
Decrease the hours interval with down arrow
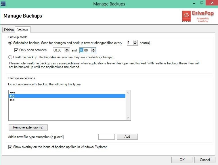pyautogui.click(x=135, y=44)
